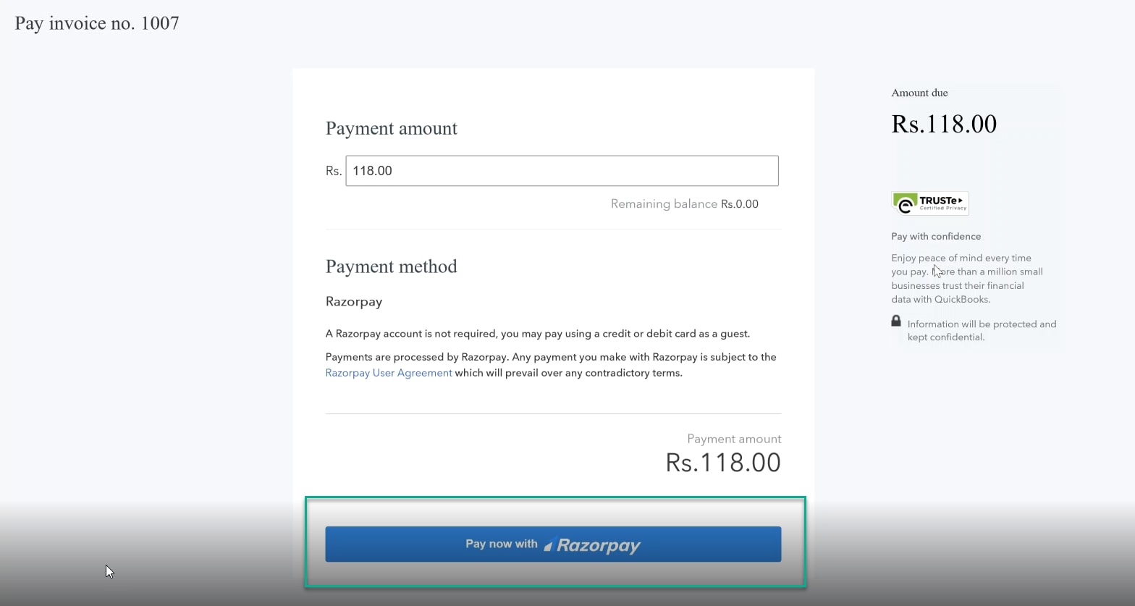Click the large Rs.118.00 under Amount due
Viewport: 1135px width, 606px height.
(x=944, y=124)
